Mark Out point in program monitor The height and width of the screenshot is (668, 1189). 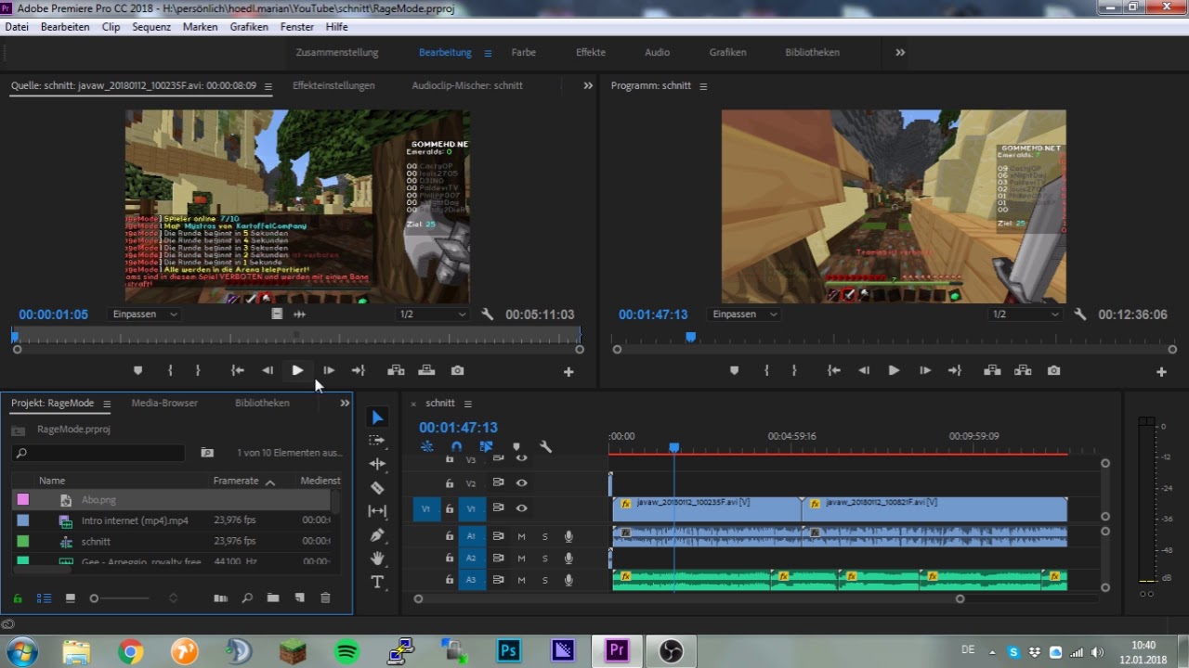click(793, 370)
